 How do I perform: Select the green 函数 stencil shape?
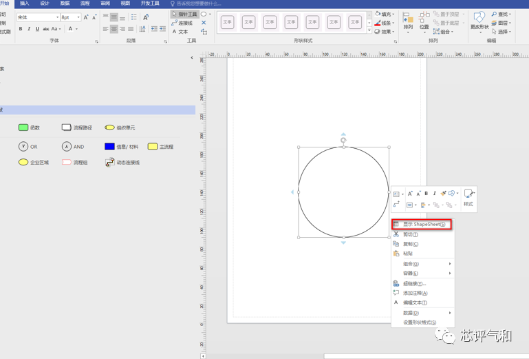point(29,127)
